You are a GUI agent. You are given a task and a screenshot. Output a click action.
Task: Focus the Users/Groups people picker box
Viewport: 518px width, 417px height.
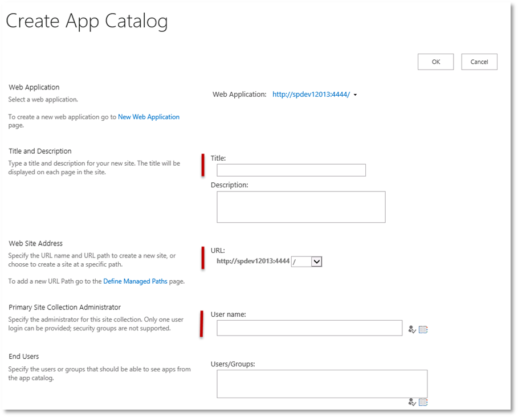322,383
